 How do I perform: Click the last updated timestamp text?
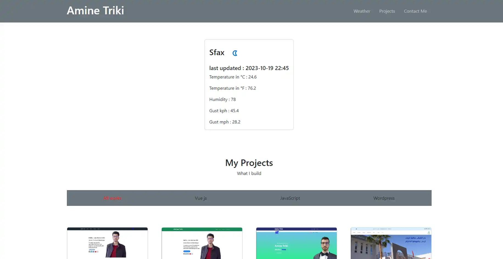click(x=249, y=68)
